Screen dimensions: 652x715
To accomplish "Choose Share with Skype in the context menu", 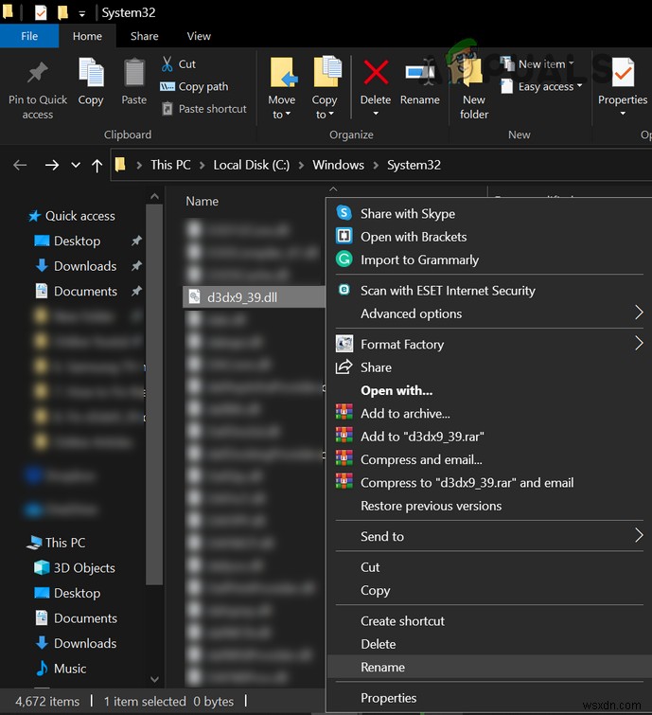I will [x=407, y=214].
